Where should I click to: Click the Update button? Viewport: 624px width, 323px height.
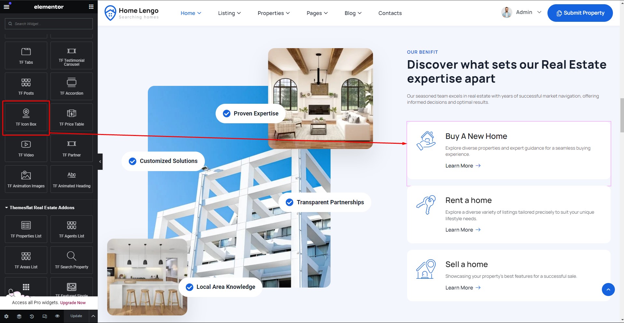(76, 316)
